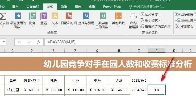Viewport: 196px width, 96px height.
Task: Click 根据所选内容创建 button
Action: (x=155, y=27)
